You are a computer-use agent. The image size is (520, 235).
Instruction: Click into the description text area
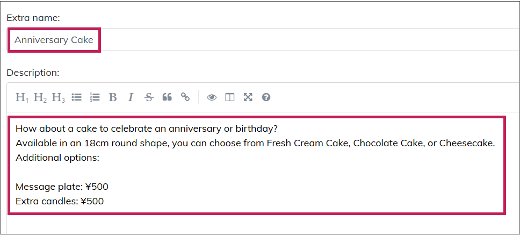[257, 165]
